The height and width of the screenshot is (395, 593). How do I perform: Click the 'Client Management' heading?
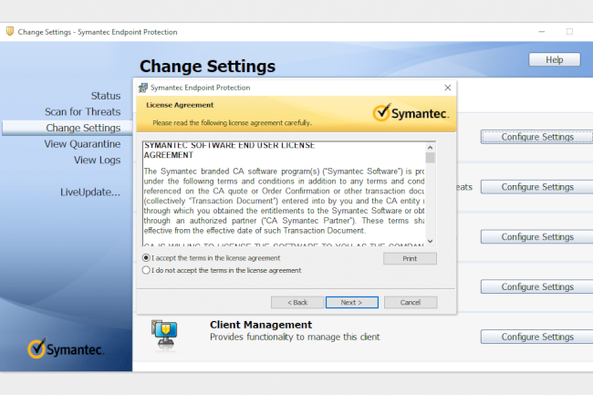(261, 325)
